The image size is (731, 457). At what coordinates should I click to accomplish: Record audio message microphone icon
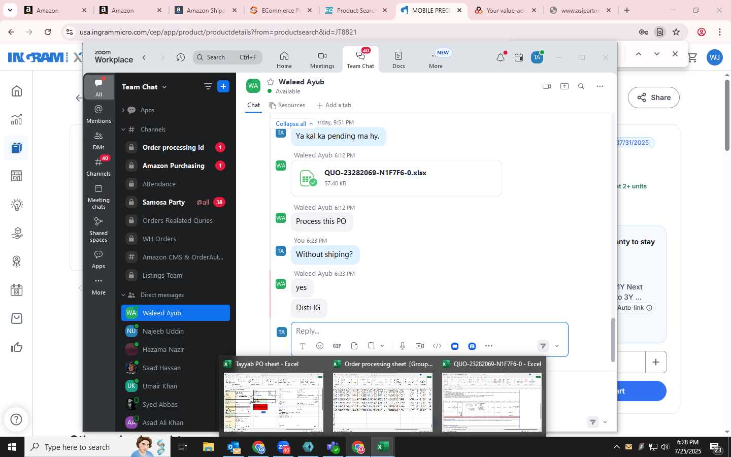(x=403, y=346)
